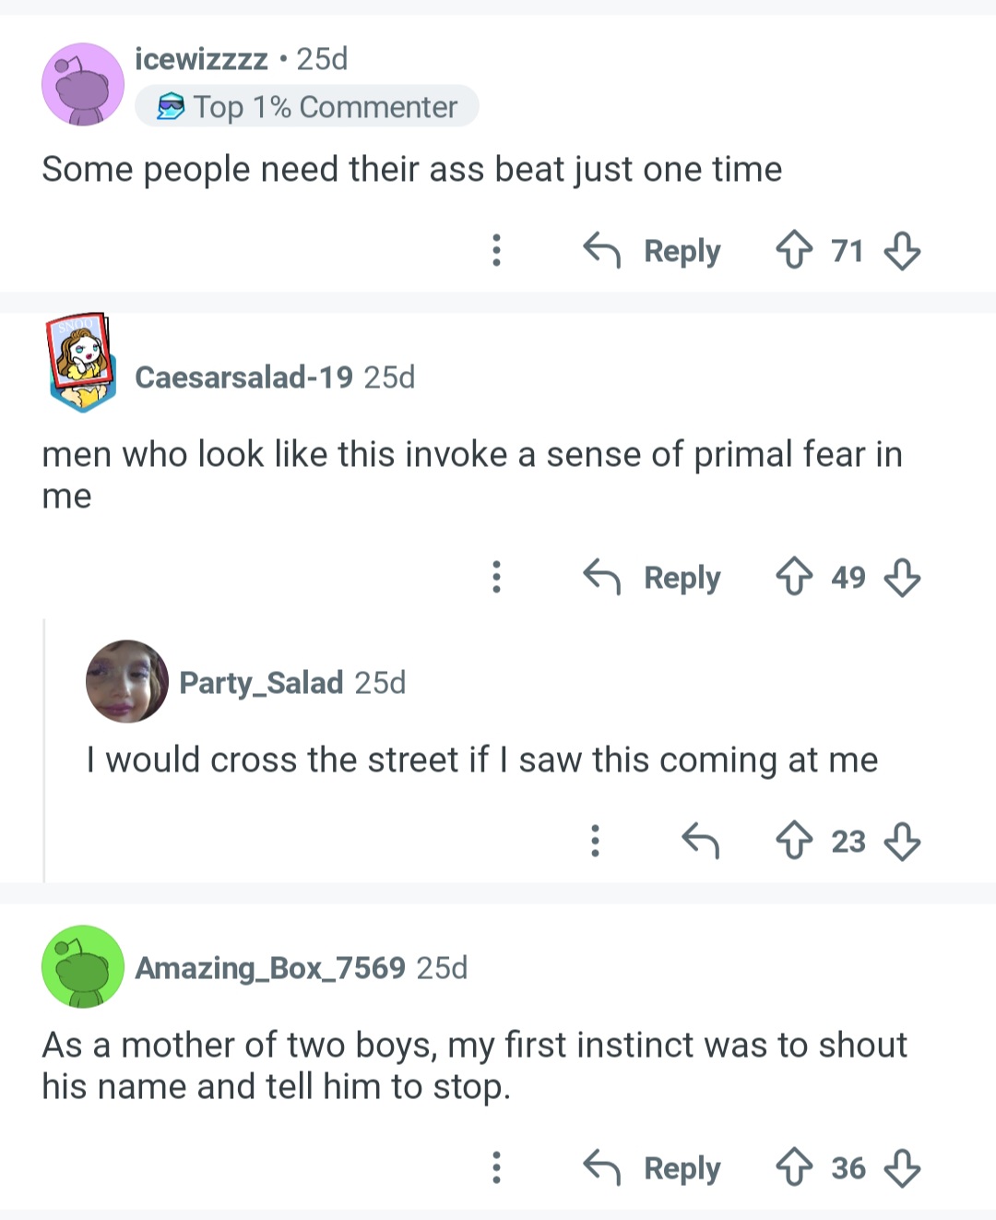This screenshot has height=1220, width=996.
Task: Downvote Amazing_Box_7569's comment
Action: coord(902,1167)
